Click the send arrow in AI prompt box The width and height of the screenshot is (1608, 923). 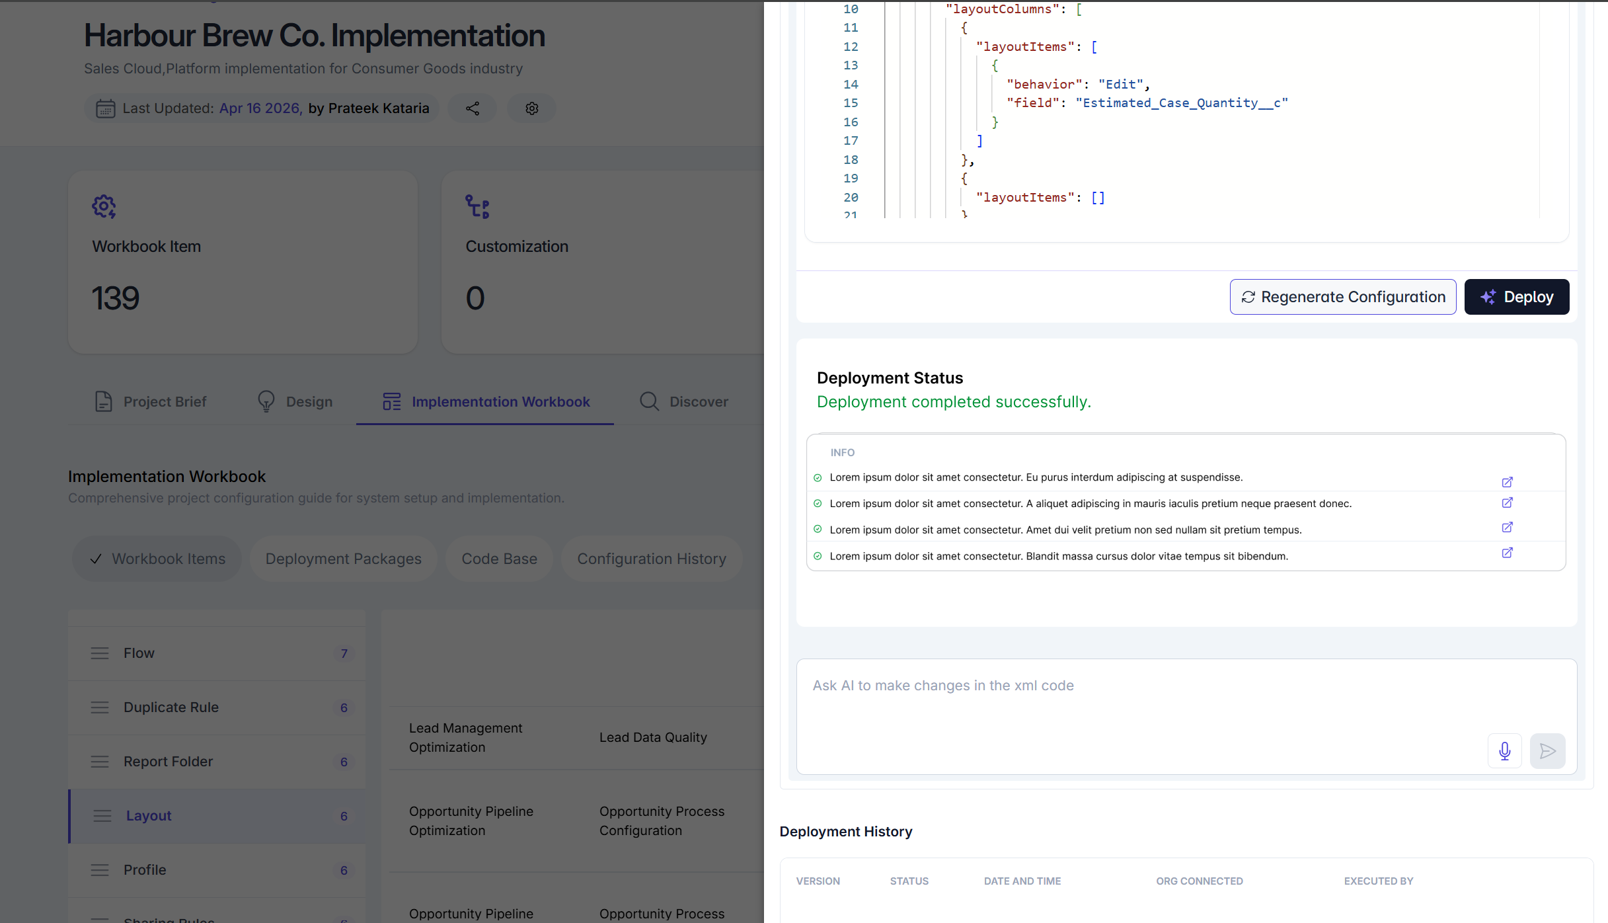coord(1547,751)
